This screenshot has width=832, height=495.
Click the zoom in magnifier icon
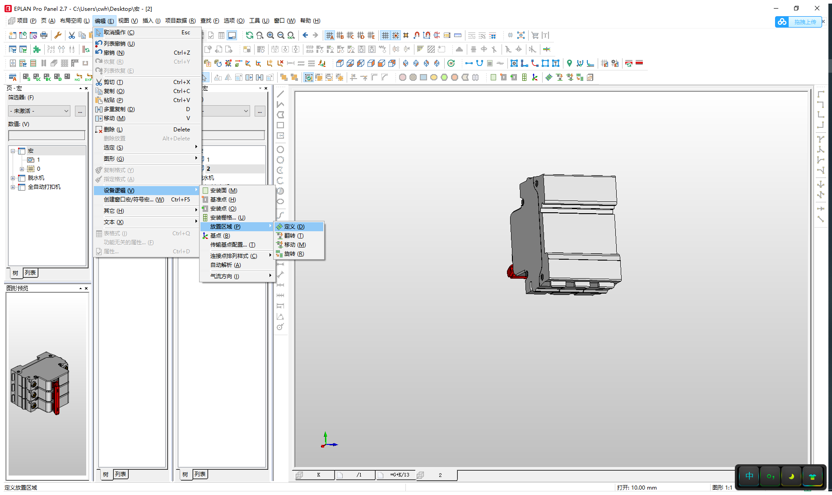(270, 35)
